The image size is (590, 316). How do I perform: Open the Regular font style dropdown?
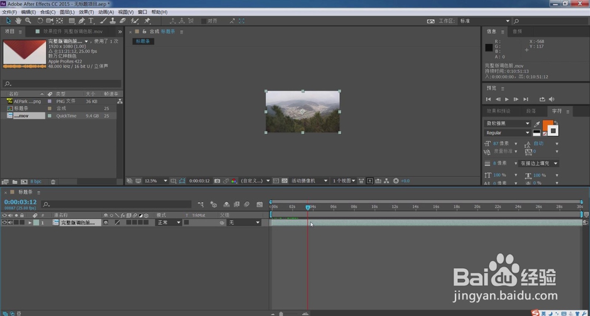pos(507,132)
